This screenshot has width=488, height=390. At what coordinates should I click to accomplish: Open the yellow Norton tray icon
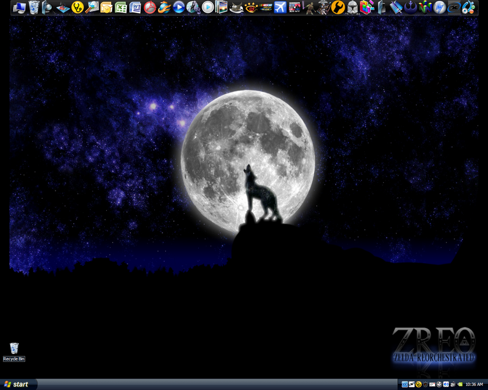pyautogui.click(x=418, y=385)
